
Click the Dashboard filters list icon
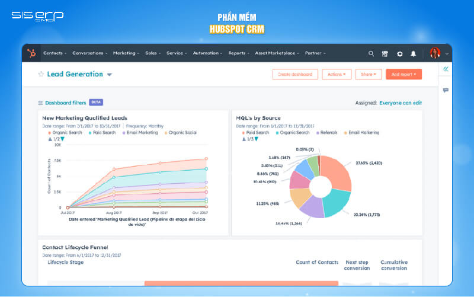[x=40, y=103]
